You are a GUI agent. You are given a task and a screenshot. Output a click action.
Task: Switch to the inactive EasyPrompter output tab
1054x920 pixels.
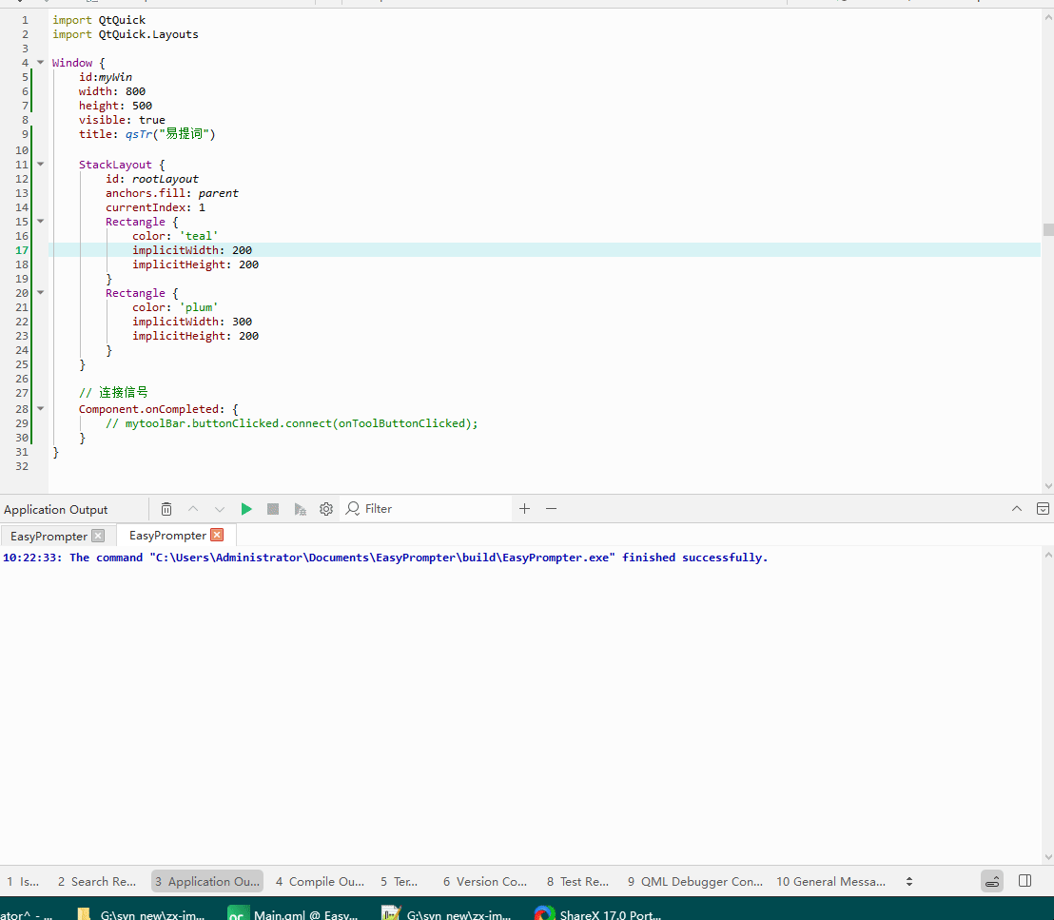(x=49, y=536)
